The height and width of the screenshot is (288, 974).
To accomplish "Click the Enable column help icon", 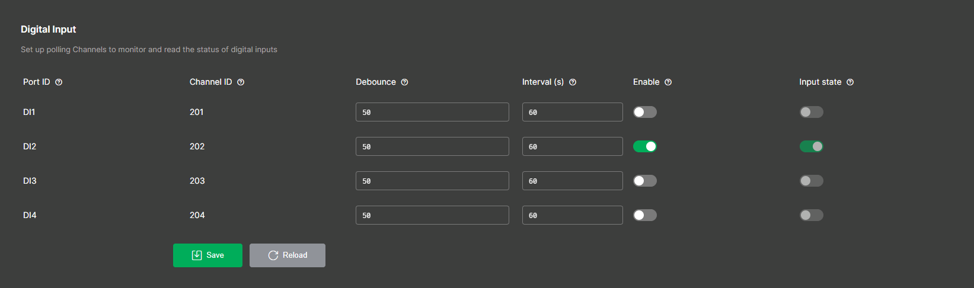I will 668,82.
